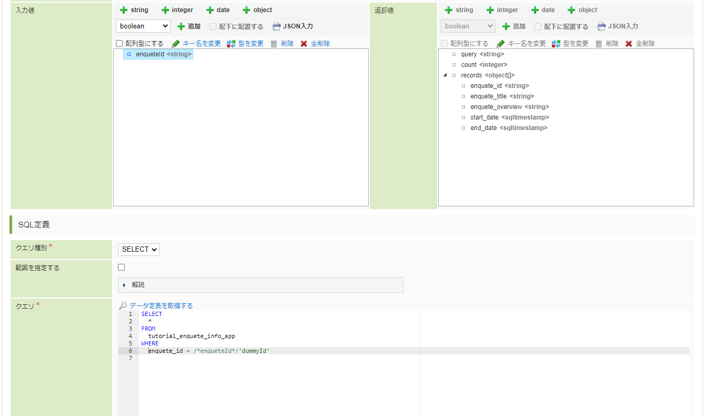Click キー名を変更 pencil in 返却値 panel

pyautogui.click(x=501, y=44)
